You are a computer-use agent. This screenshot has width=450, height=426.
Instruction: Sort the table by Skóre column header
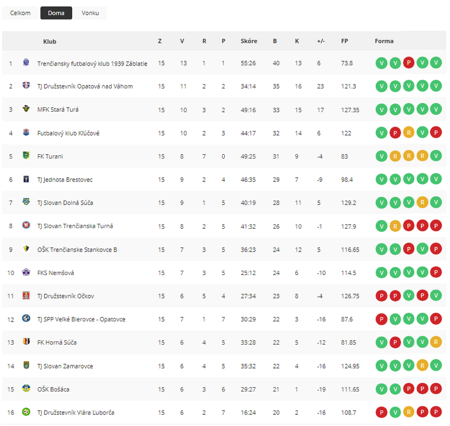(x=249, y=41)
